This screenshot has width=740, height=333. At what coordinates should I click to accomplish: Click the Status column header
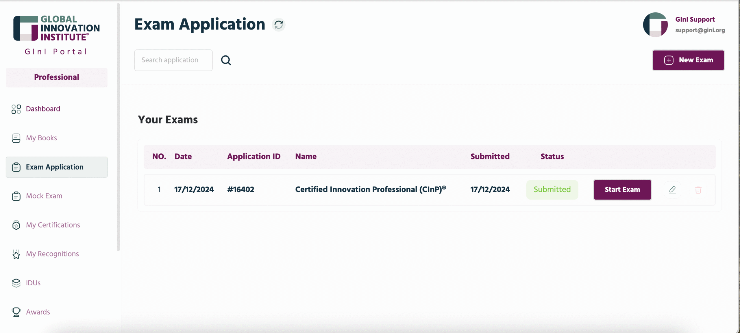point(552,157)
